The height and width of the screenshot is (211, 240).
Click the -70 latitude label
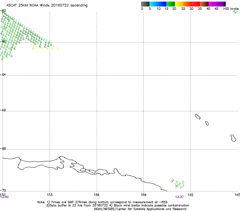[3, 191]
